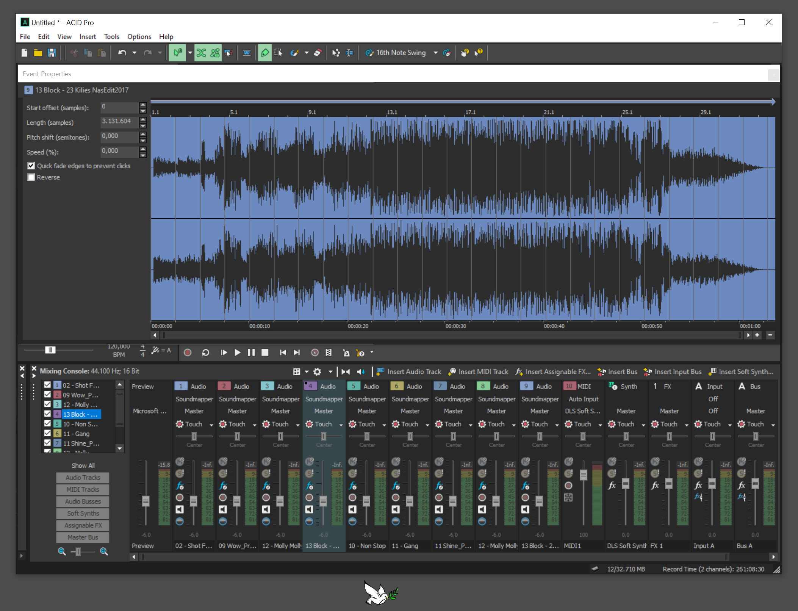Click Insert Assignable FX button

(x=553, y=372)
